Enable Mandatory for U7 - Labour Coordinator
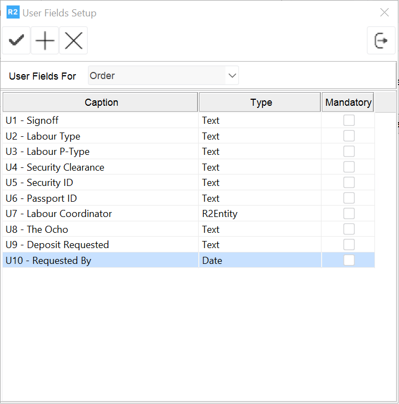The height and width of the screenshot is (404, 399). point(349,214)
